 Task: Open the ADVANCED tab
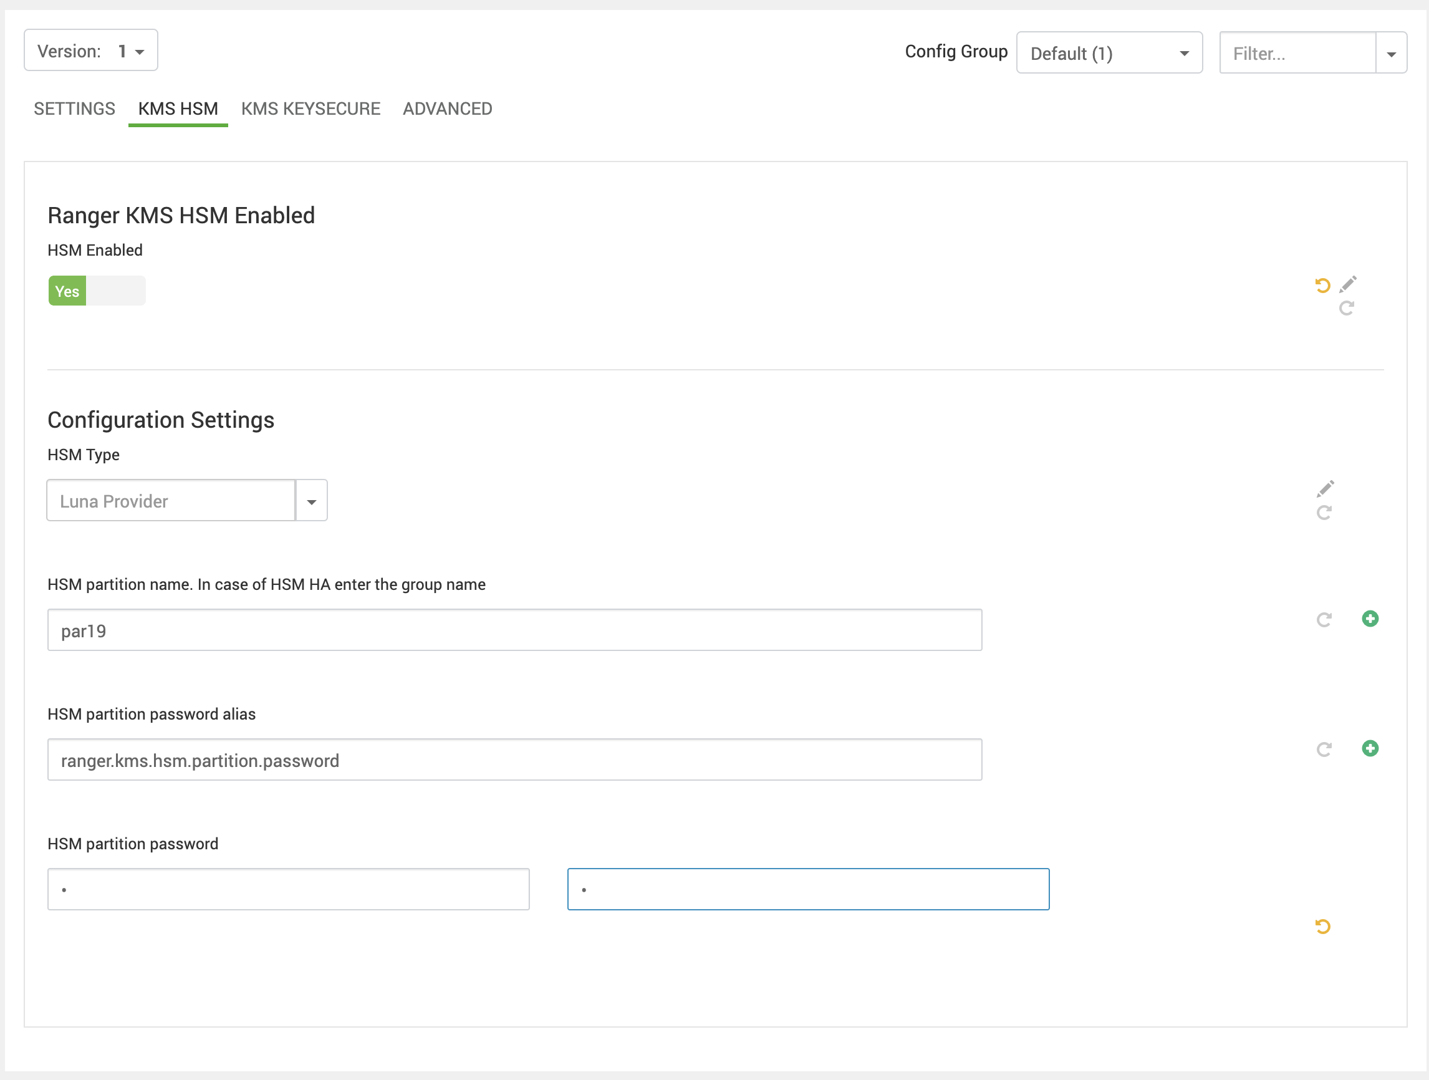448,108
